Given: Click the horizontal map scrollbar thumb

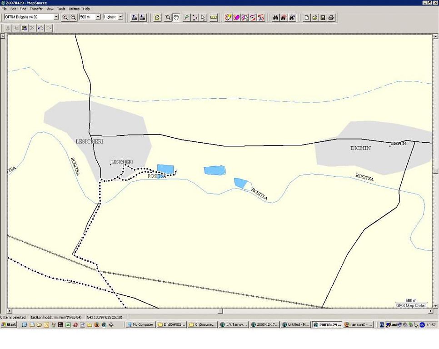Looking at the screenshot, I should (x=221, y=311).
